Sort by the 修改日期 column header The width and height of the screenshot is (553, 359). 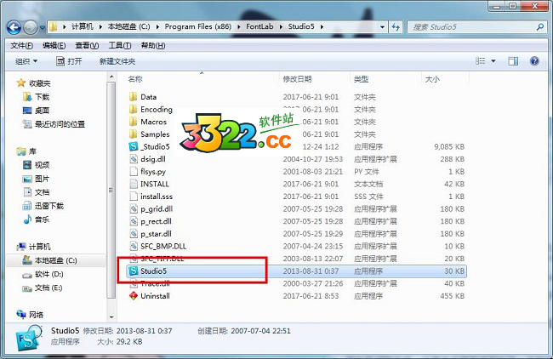click(297, 79)
